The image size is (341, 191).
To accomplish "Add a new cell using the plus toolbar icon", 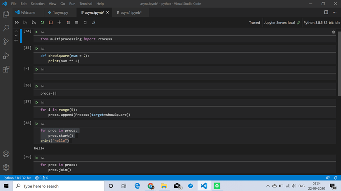I will [x=59, y=22].
